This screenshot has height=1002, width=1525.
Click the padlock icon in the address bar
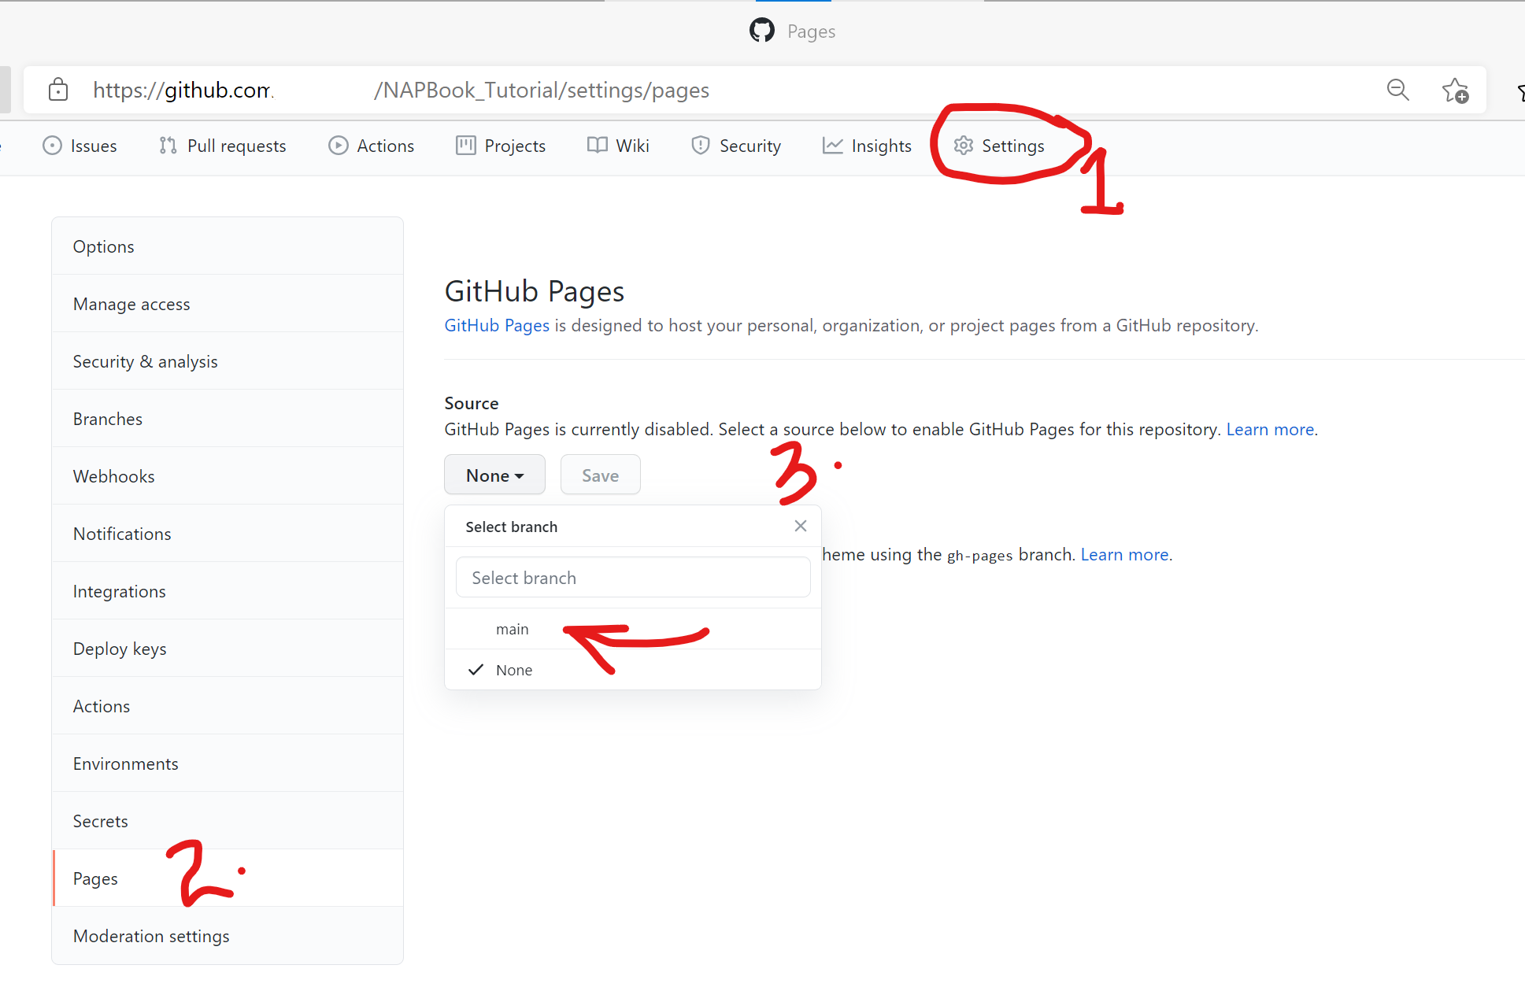tap(57, 89)
